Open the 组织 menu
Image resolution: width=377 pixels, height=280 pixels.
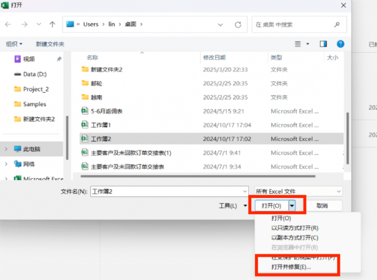(x=14, y=44)
